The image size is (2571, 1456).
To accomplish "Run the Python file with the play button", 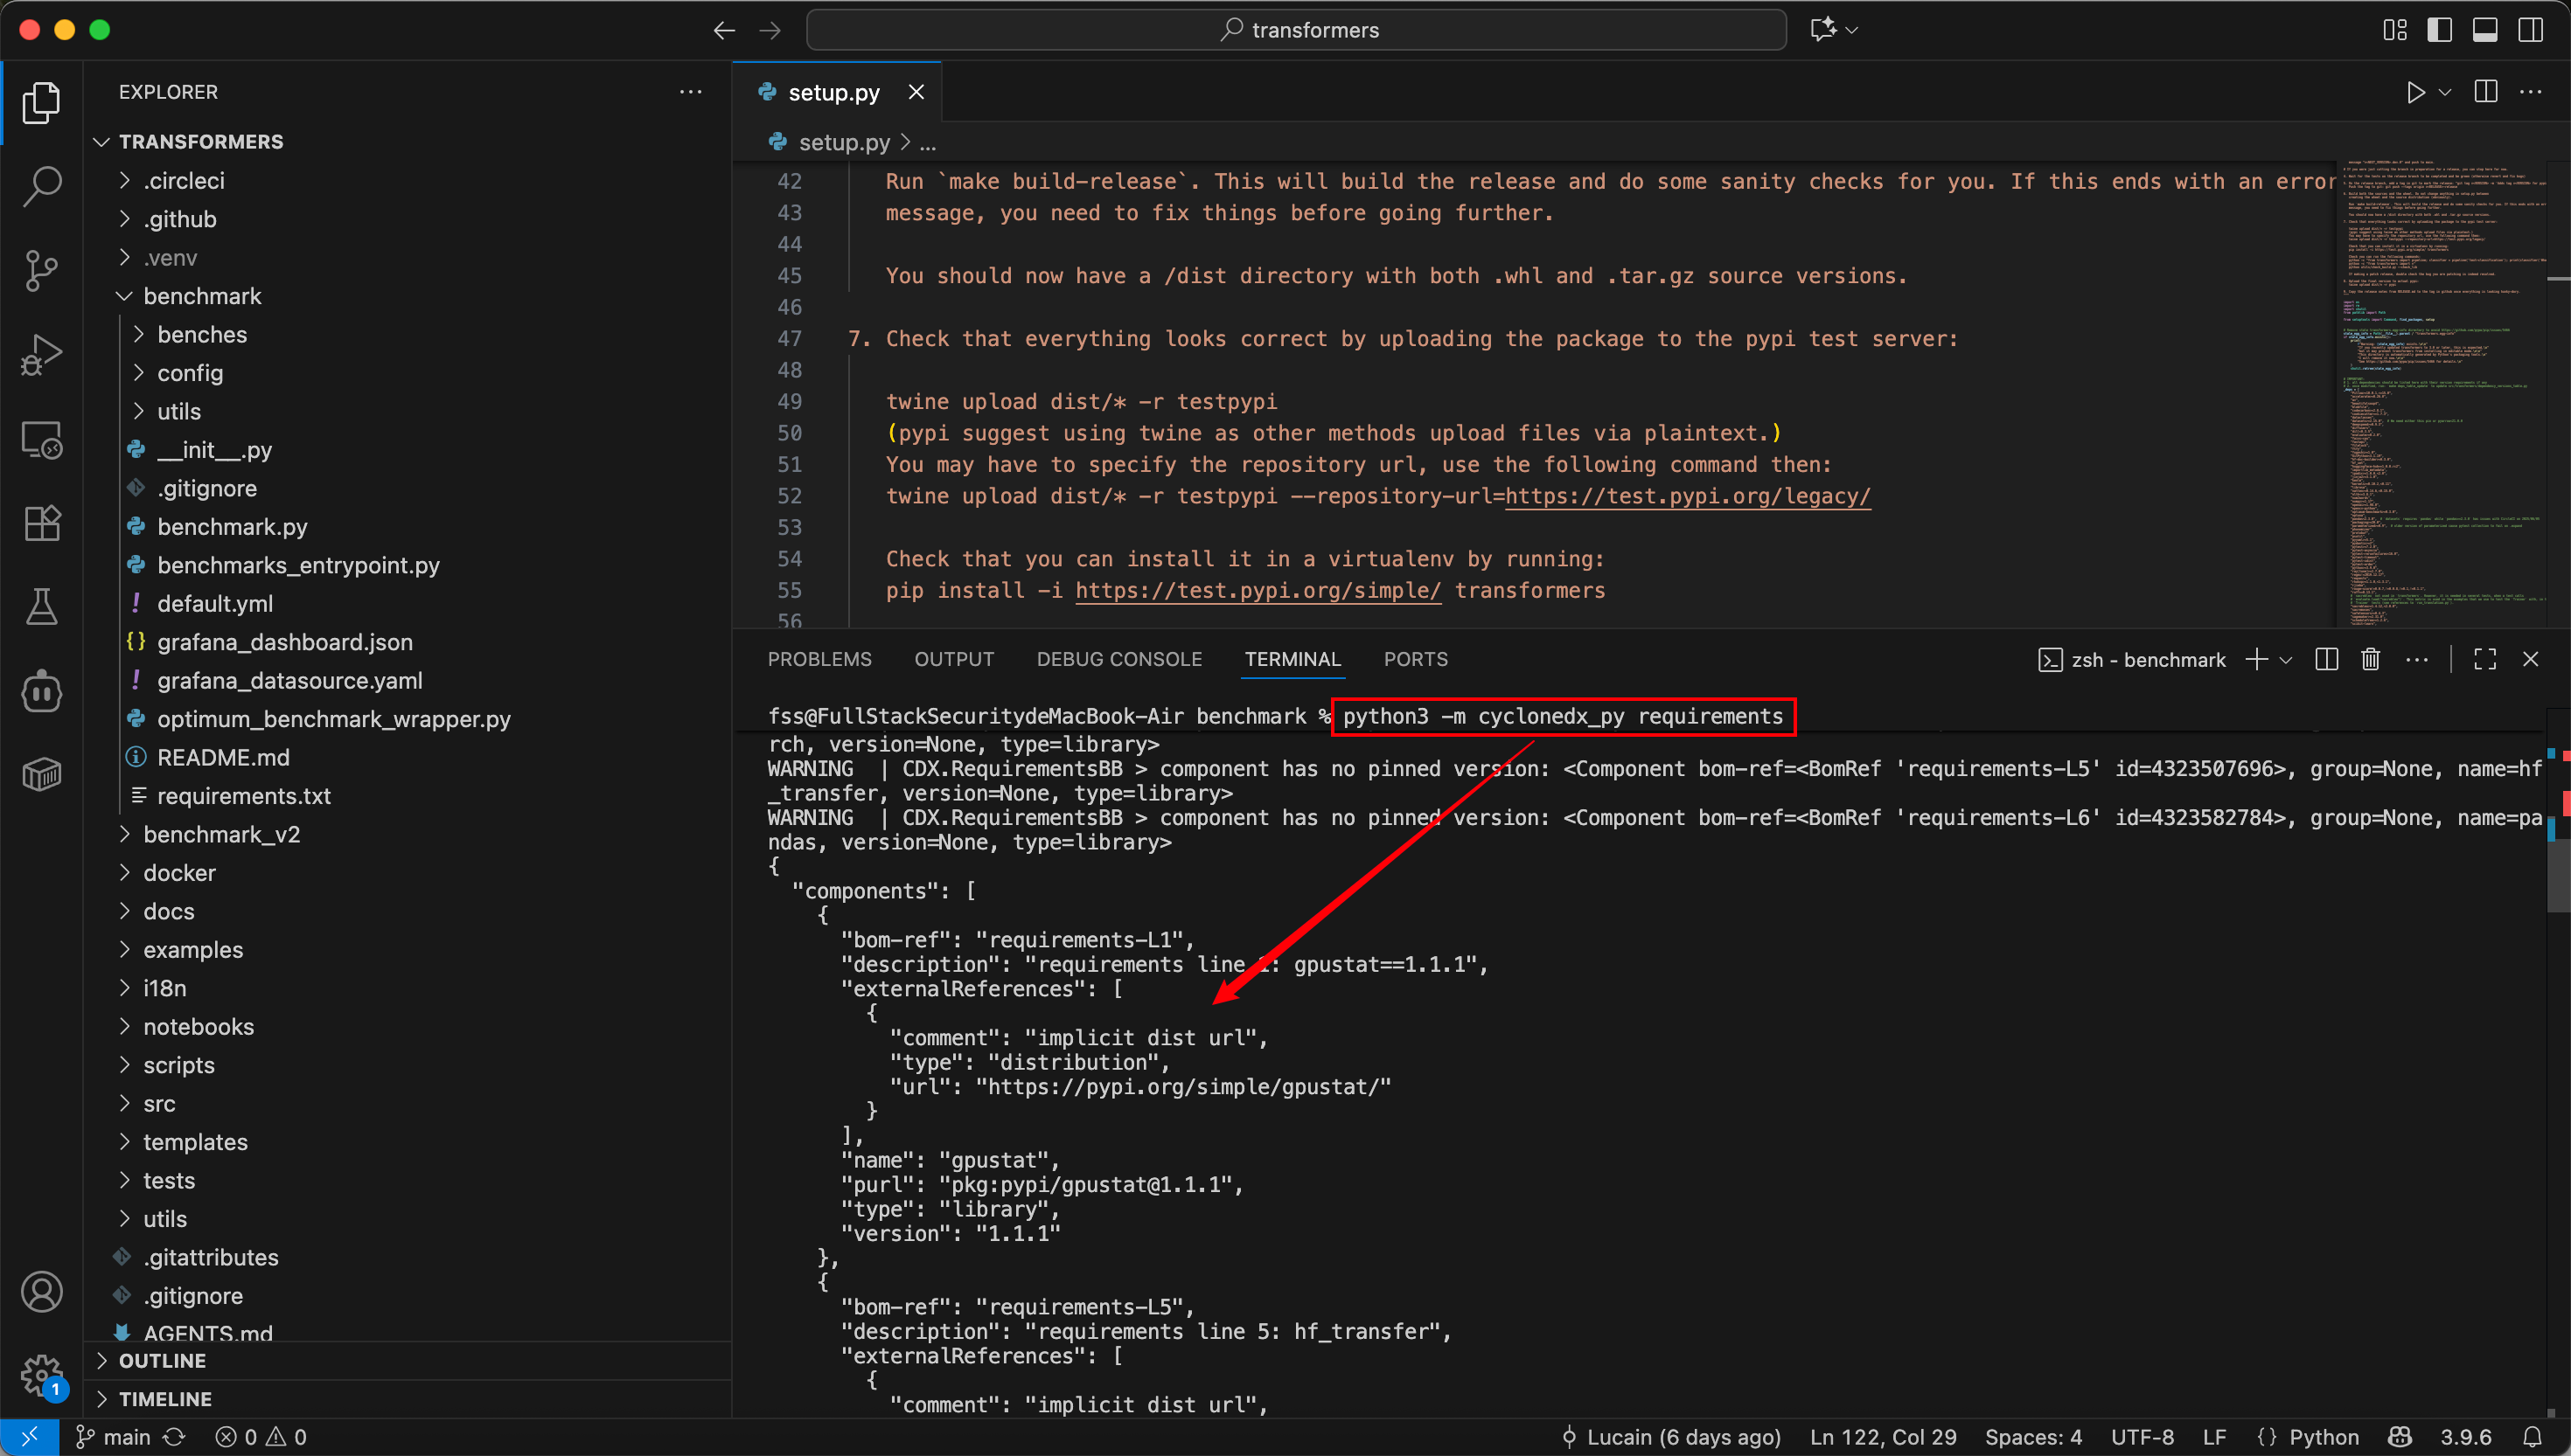I will (2415, 92).
